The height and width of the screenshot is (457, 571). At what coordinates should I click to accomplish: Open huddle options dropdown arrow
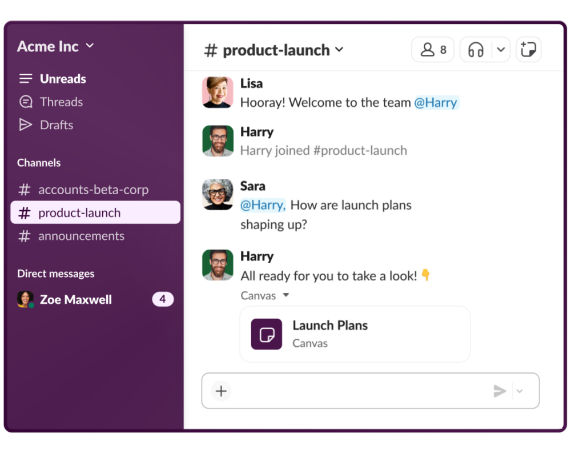[501, 50]
